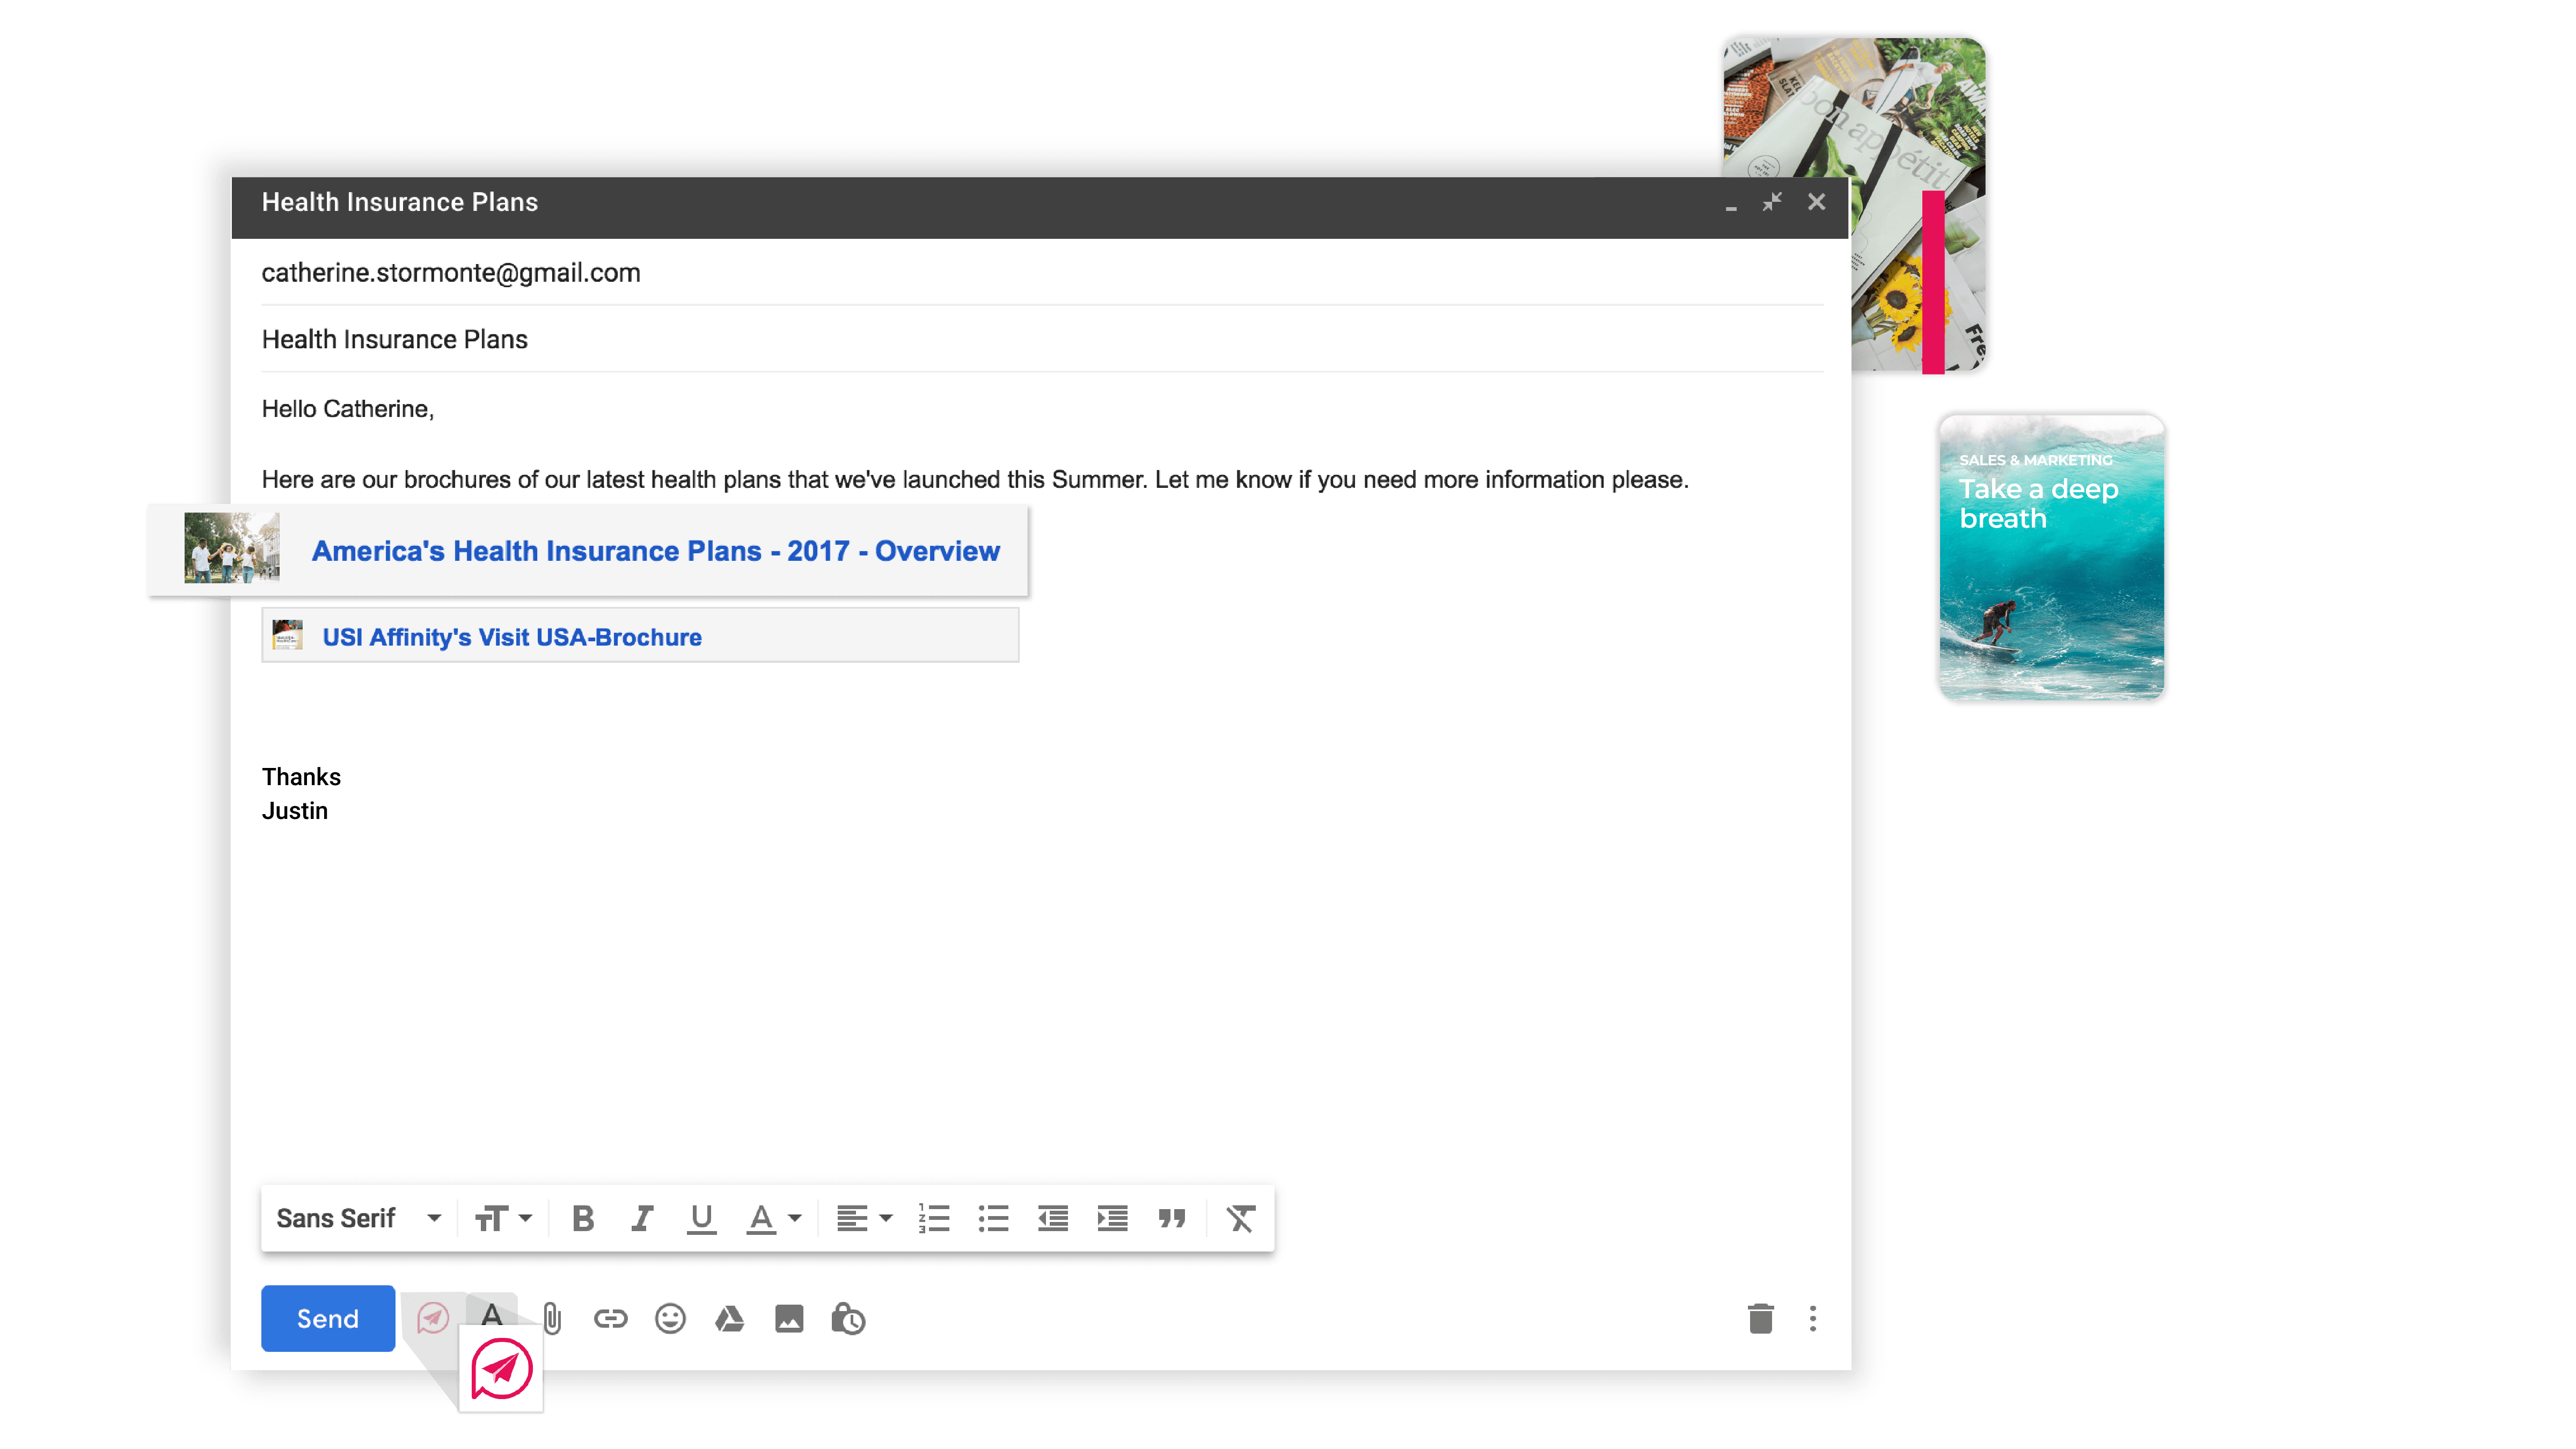Viewport: 2576px width, 1449px height.
Task: Apply quote block formatting
Action: coord(1171,1218)
